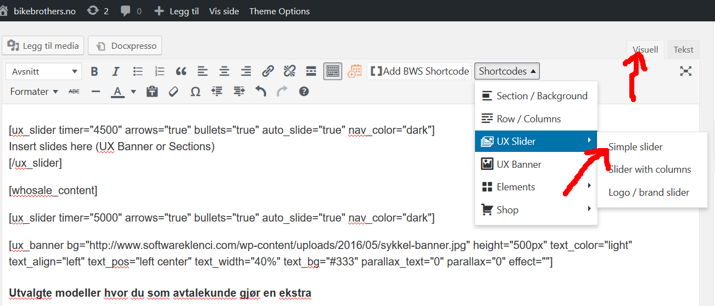The height and width of the screenshot is (306, 715).
Task: Click the orange calendar shortcode icon
Action: click(x=355, y=71)
